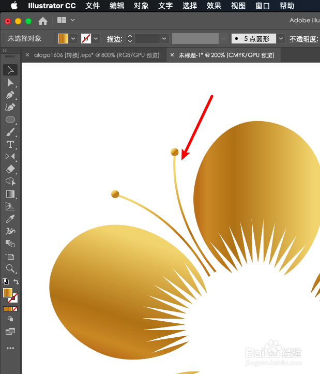Open the 选择 menu

coord(190,6)
